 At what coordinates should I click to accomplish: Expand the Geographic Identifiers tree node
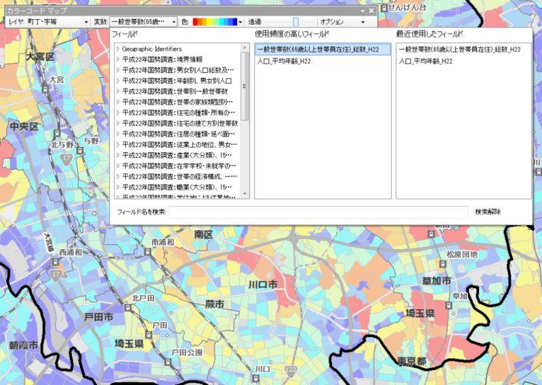[118, 49]
